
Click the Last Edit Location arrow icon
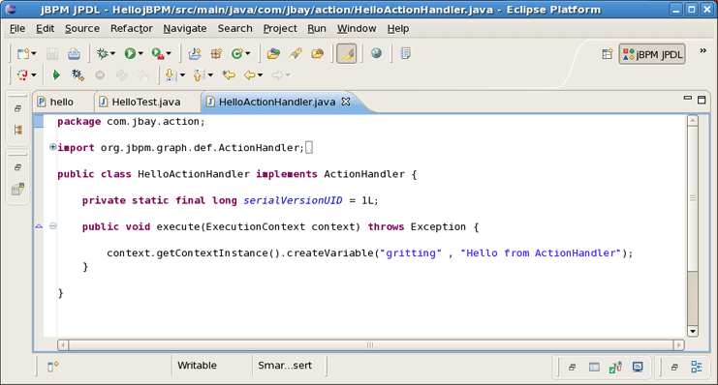[x=229, y=74]
